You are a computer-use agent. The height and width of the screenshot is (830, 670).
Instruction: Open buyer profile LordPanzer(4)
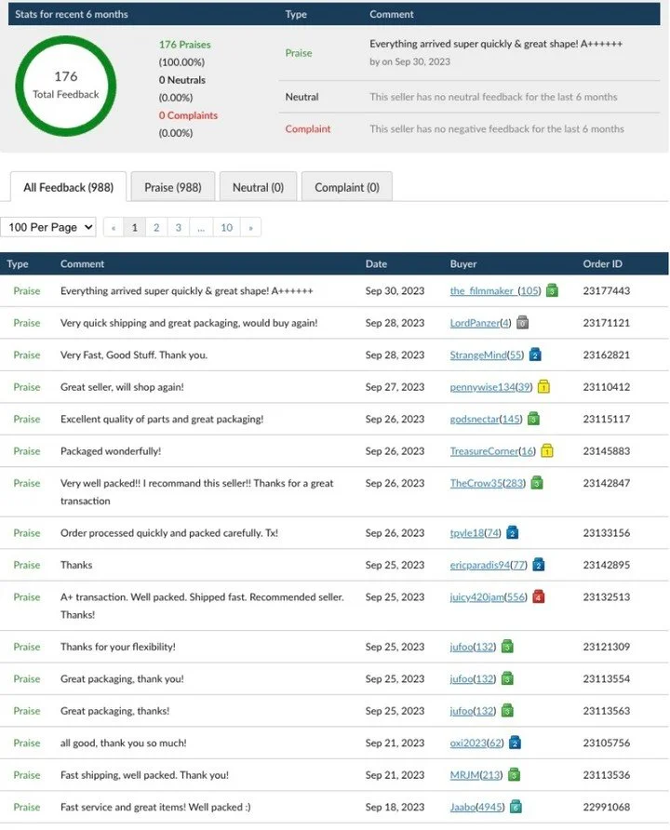(480, 323)
